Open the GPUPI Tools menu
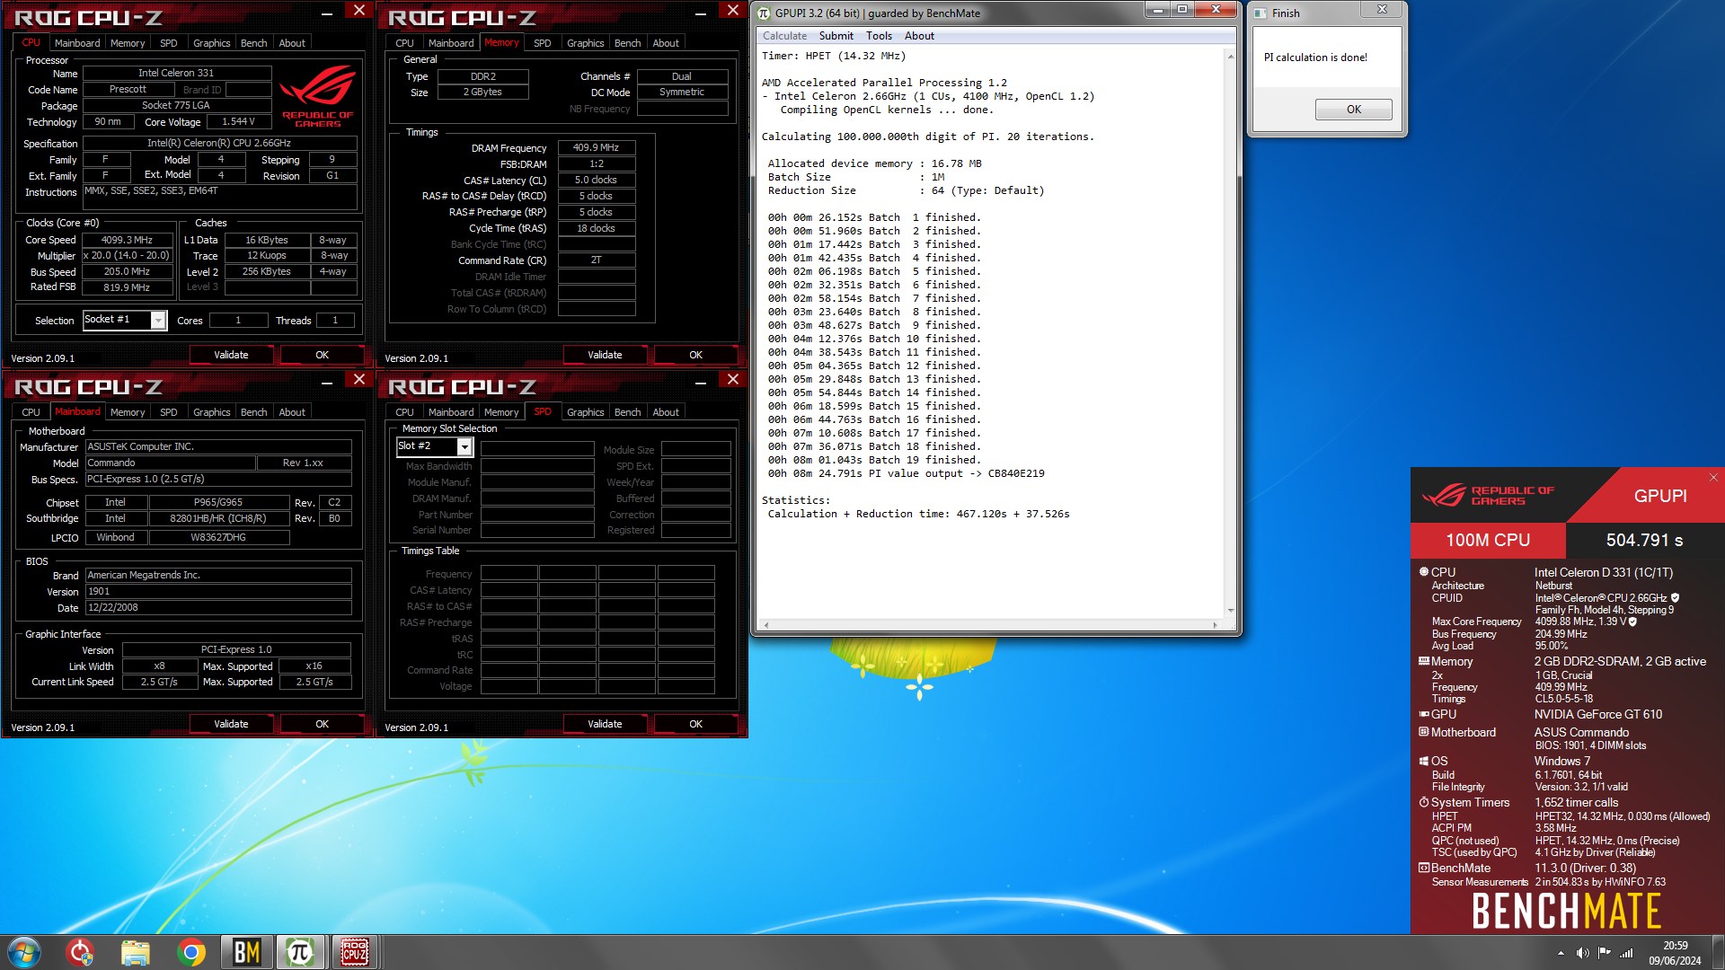The image size is (1725, 970). 879,36
